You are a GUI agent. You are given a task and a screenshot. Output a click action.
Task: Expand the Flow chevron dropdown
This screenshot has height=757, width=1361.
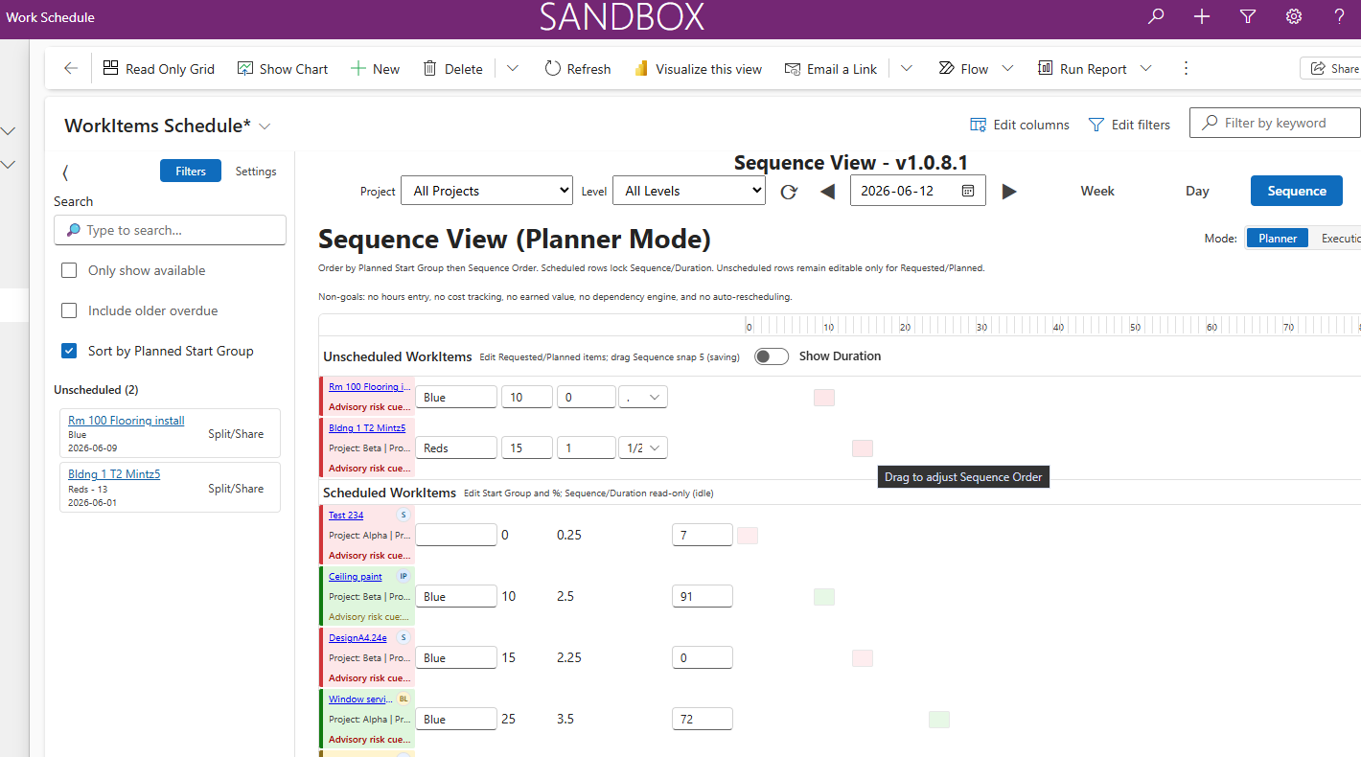(1007, 68)
